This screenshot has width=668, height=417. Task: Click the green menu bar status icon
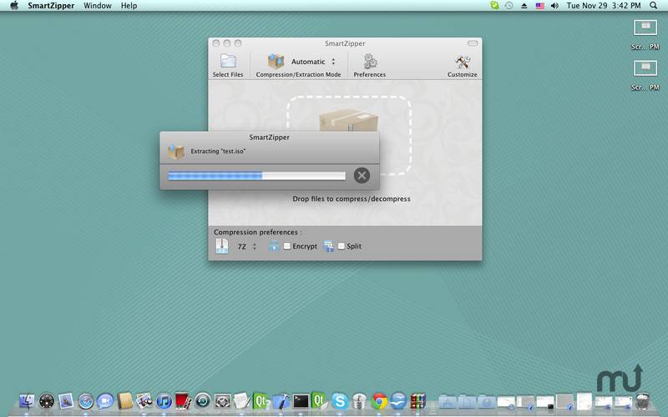494,6
